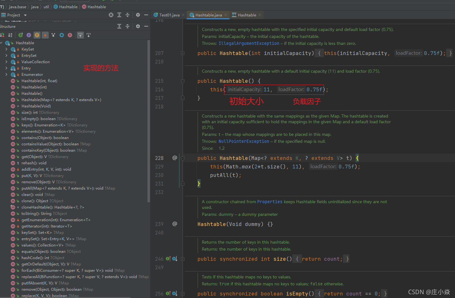The image size is (455, 298).
Task: Fold the Hashtable(int initialCapacity) constructor at line 207
Action: pos(183,53)
